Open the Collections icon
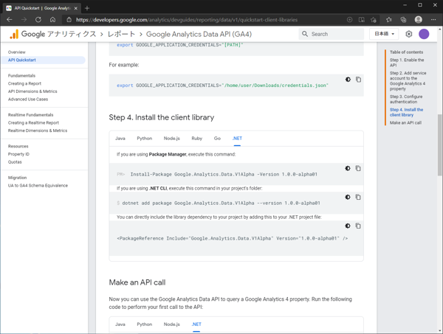Screen dimensions: 443x334 coord(403,19)
